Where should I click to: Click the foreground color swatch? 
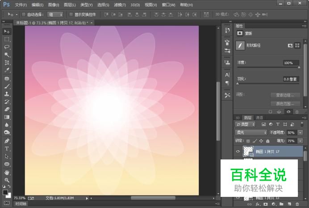[5, 192]
